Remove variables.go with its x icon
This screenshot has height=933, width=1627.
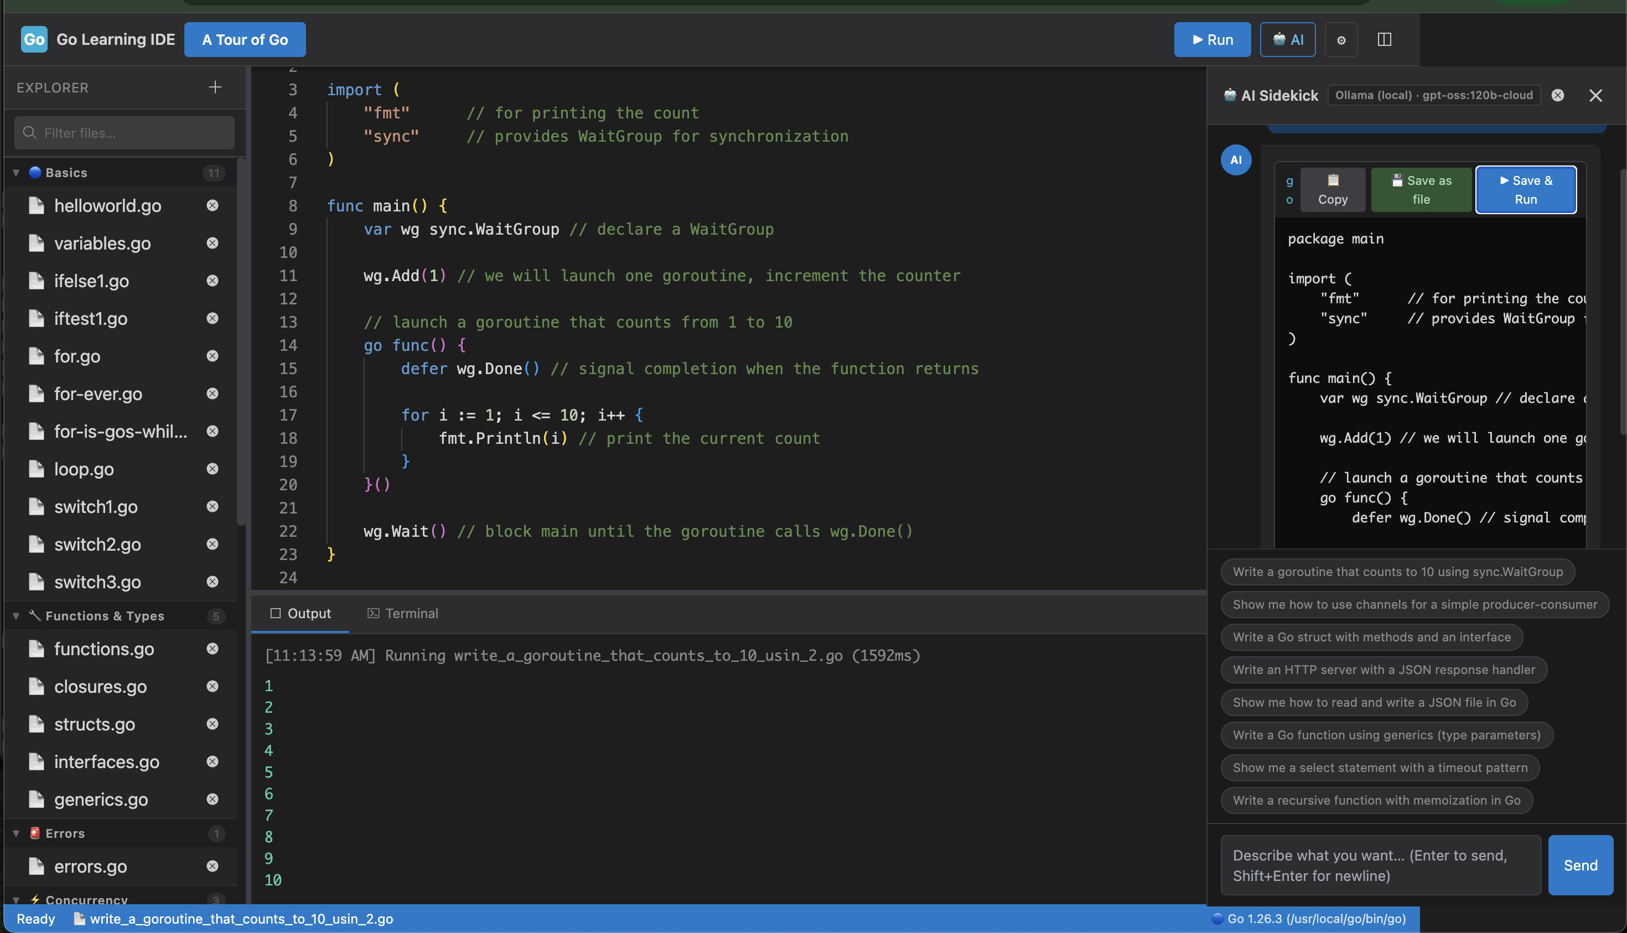coord(213,243)
